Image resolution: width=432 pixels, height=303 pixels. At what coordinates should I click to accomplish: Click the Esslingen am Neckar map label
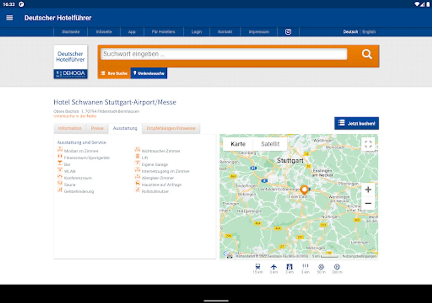(x=323, y=173)
